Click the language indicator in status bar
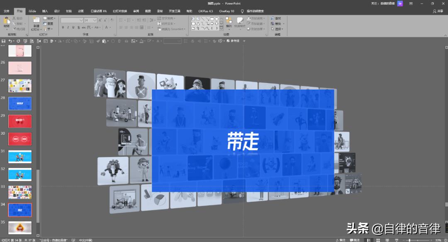Screen dimensions: 448x242 pos(85,240)
